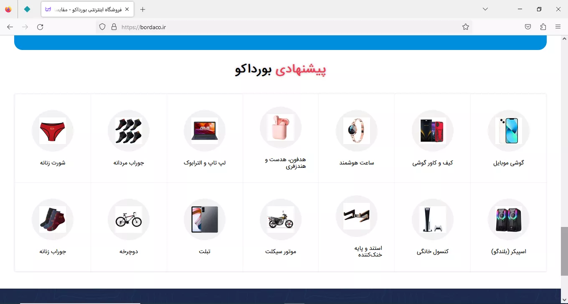
Task: Open the موتور سیکلت category image
Action: (281, 219)
